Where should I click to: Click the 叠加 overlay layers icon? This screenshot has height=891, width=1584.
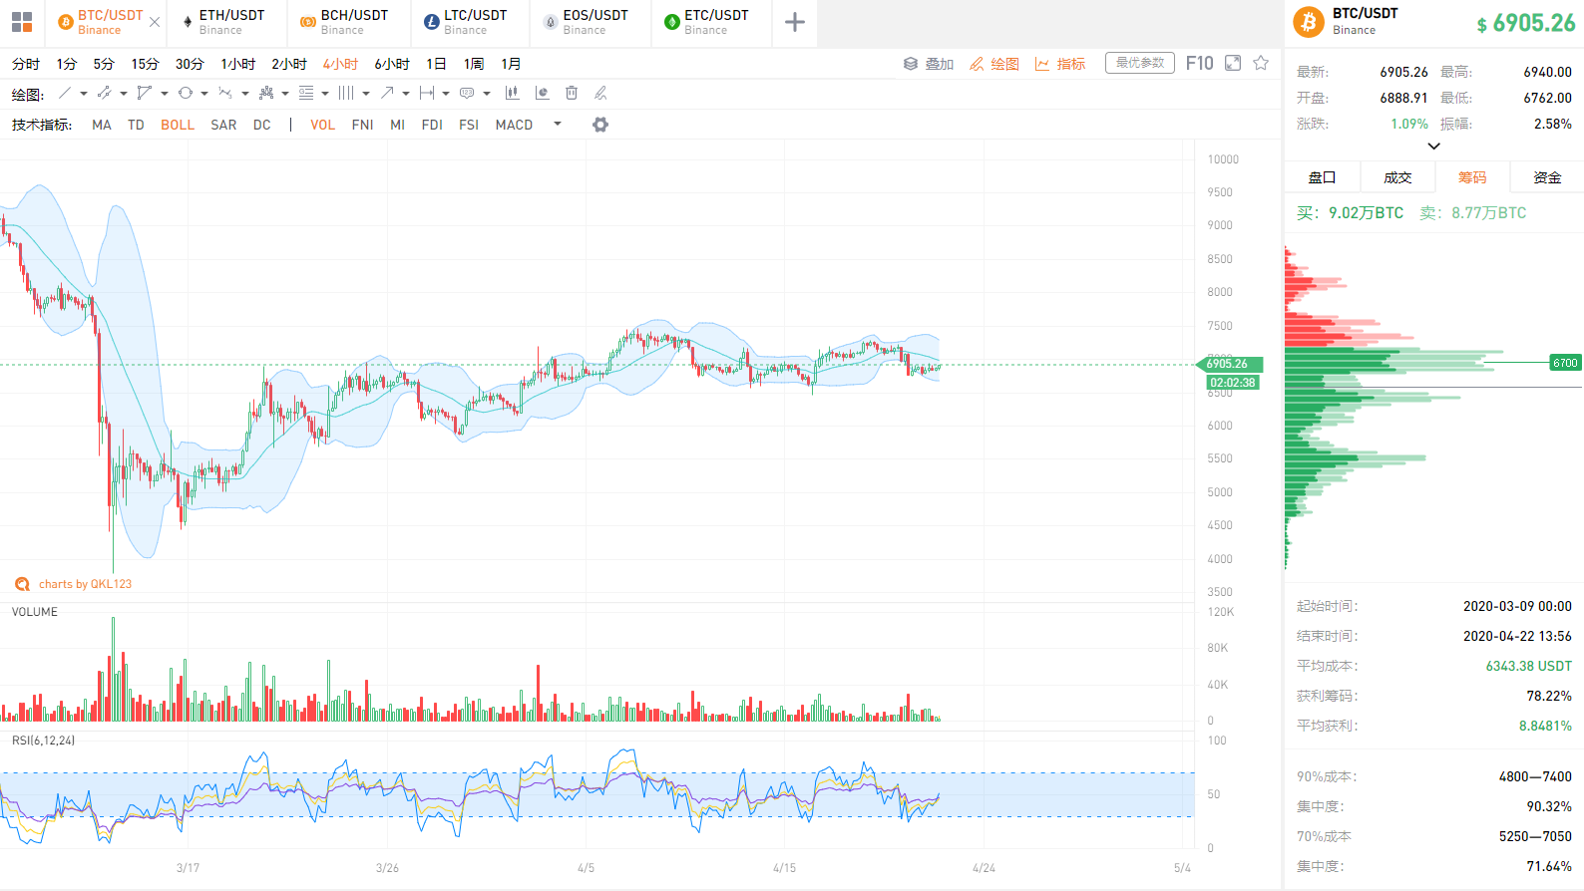pyautogui.click(x=911, y=64)
